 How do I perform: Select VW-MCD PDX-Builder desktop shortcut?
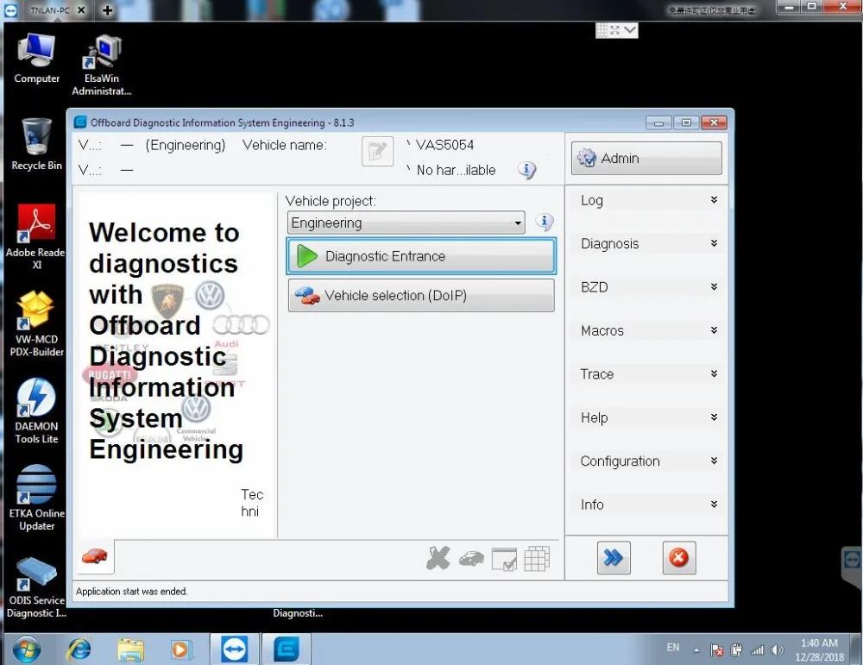click(36, 323)
